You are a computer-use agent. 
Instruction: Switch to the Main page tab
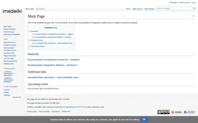(30, 9)
